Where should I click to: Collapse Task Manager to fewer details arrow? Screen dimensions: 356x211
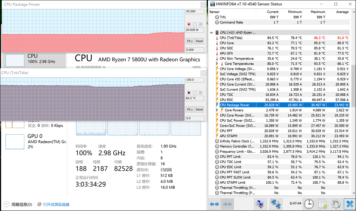(7, 204)
